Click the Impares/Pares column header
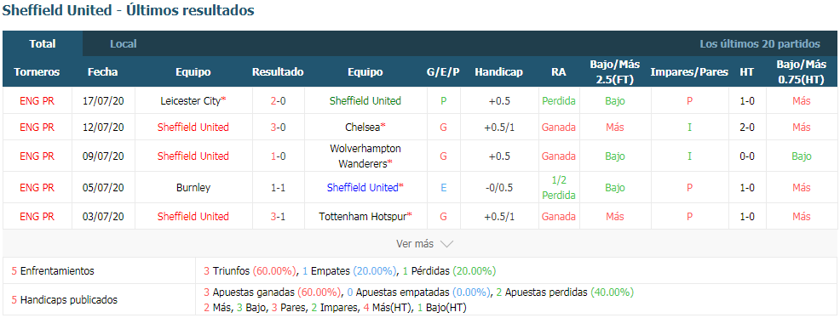Screen dimensions: 840x318 (x=689, y=71)
